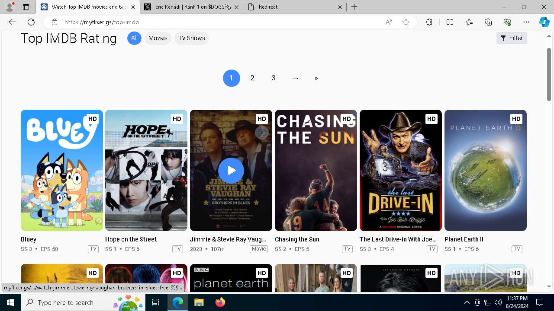Select the Watch Top IMDB movies tab

[88, 7]
